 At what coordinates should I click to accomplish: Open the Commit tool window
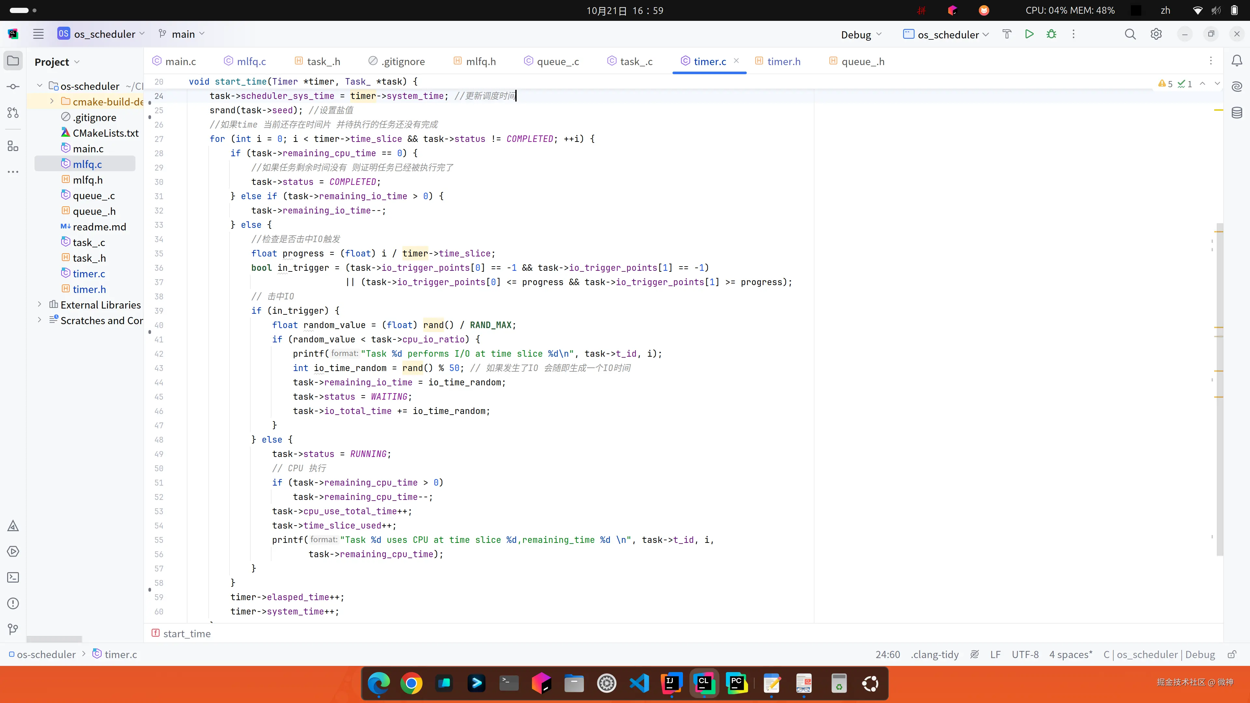click(x=13, y=87)
